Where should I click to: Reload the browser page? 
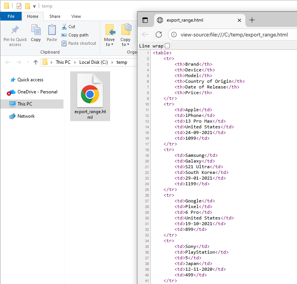tap(159, 35)
